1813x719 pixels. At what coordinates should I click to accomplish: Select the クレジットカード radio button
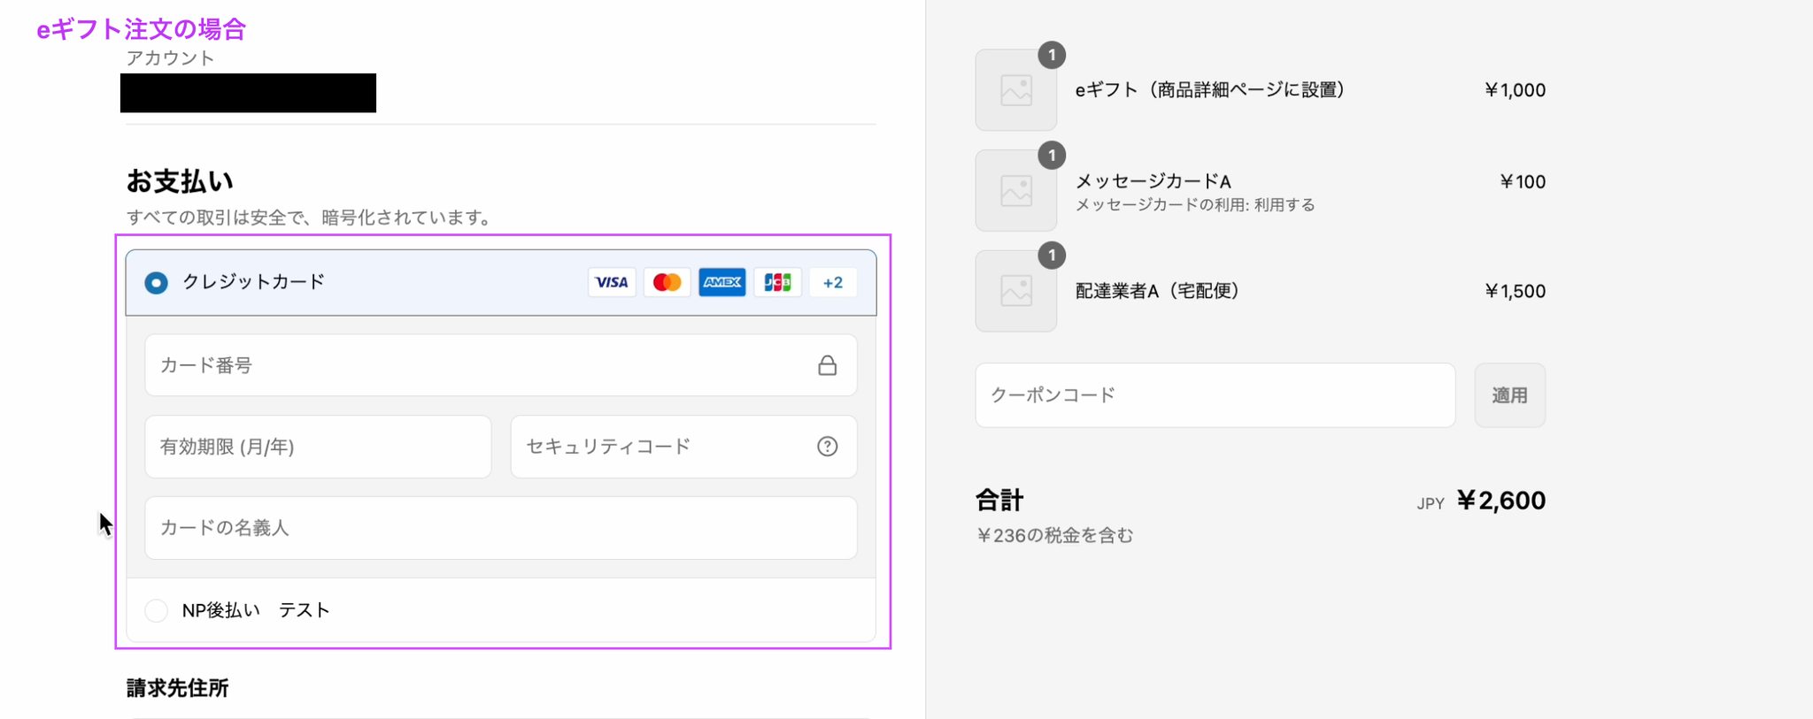click(x=156, y=283)
